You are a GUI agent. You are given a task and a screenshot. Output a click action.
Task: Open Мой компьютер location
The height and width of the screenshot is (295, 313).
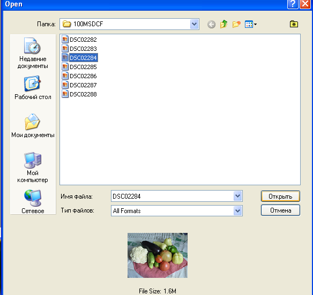pyautogui.click(x=33, y=168)
